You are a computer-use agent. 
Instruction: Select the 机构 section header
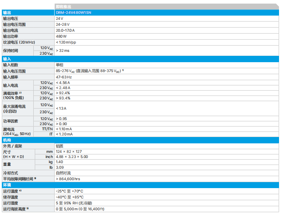click(x=7, y=140)
